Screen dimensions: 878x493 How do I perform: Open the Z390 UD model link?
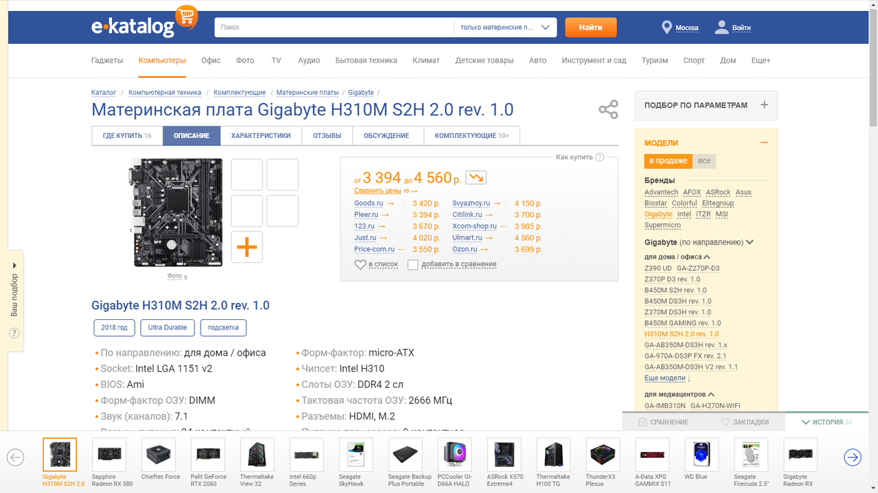pos(658,268)
